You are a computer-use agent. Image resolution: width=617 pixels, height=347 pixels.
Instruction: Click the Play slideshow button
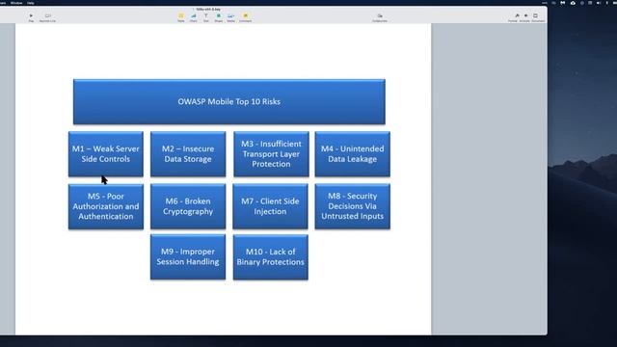tap(31, 17)
